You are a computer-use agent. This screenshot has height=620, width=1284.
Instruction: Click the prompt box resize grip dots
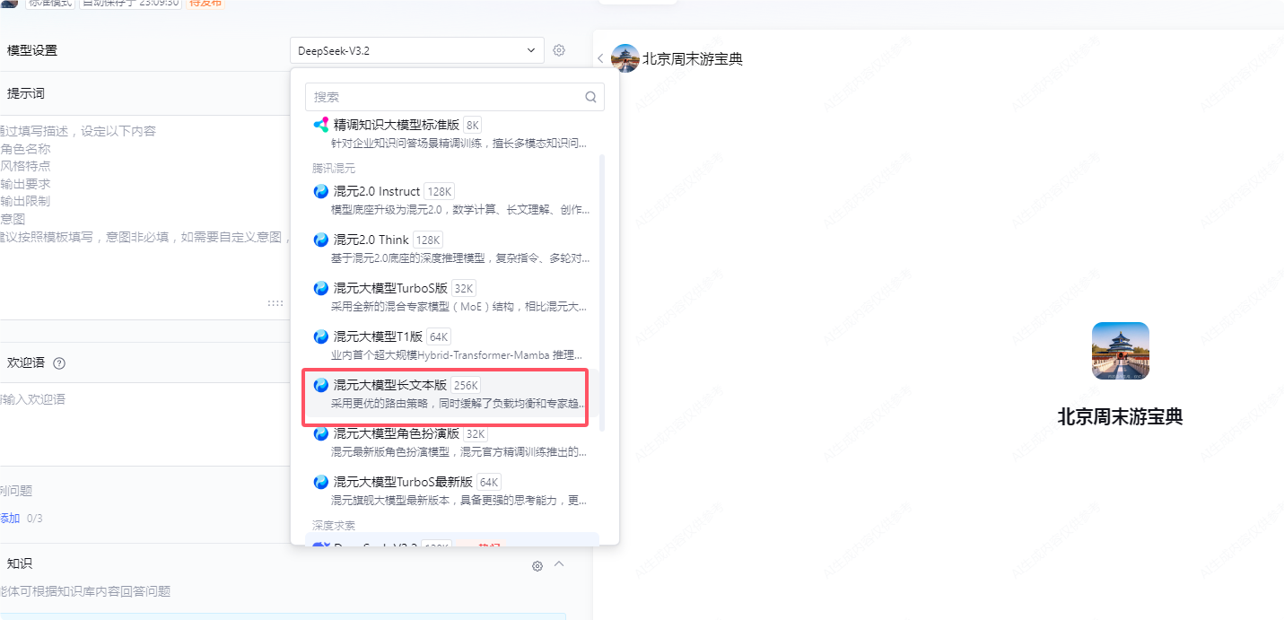tap(275, 303)
